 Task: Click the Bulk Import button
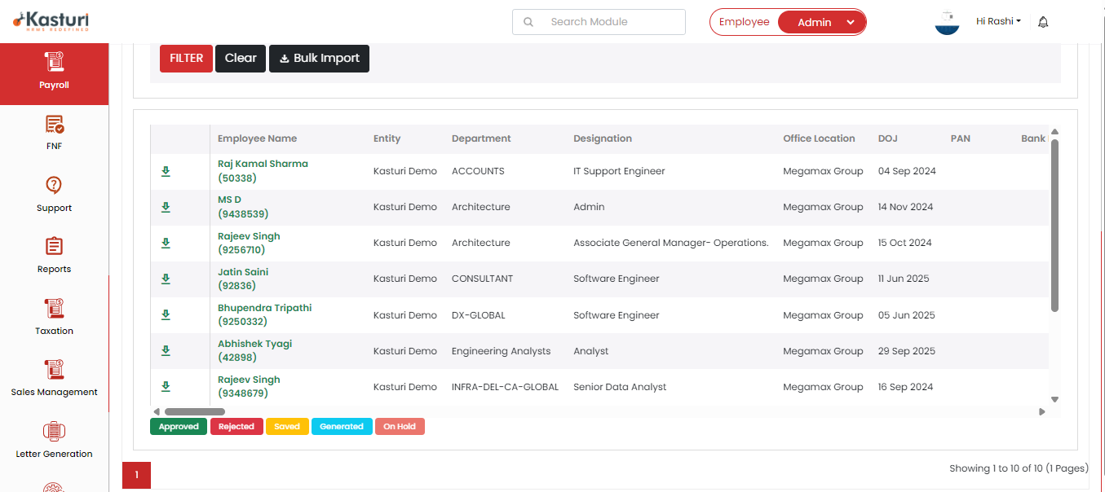(x=319, y=59)
